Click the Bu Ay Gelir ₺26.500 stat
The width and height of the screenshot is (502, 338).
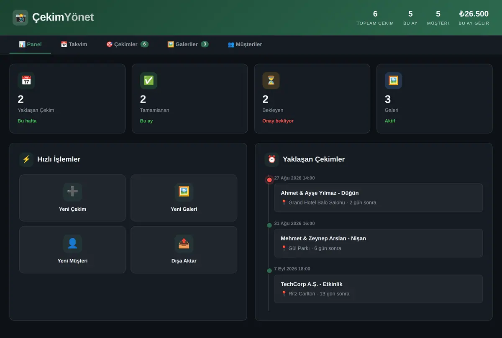(x=474, y=18)
